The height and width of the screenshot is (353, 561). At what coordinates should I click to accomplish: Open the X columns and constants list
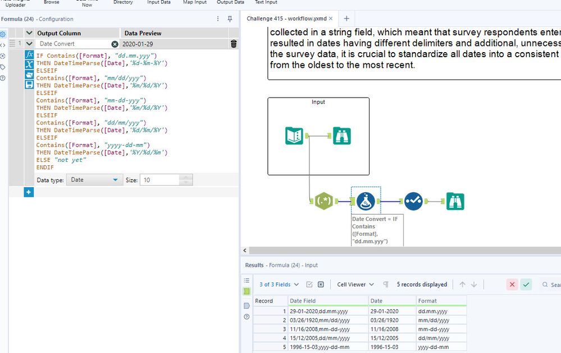tap(29, 64)
